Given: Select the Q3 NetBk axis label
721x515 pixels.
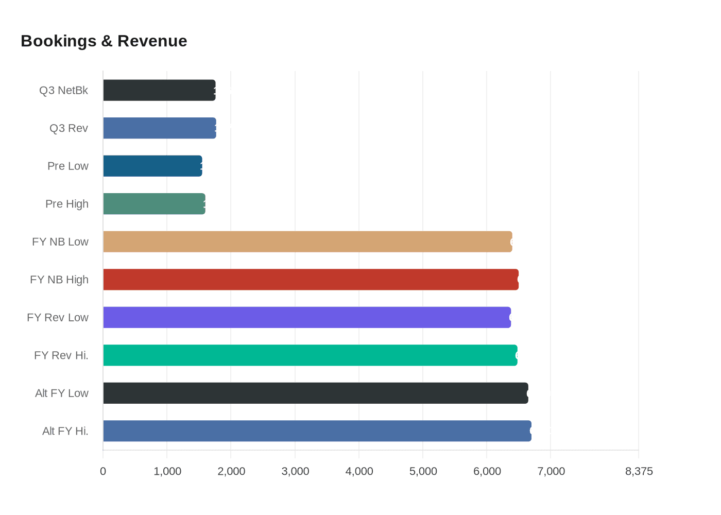Looking at the screenshot, I should click(63, 90).
